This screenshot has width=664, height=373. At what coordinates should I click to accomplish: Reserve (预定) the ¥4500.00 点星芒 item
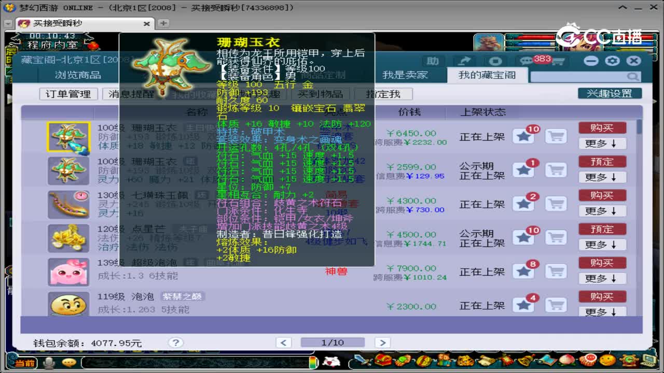point(602,229)
